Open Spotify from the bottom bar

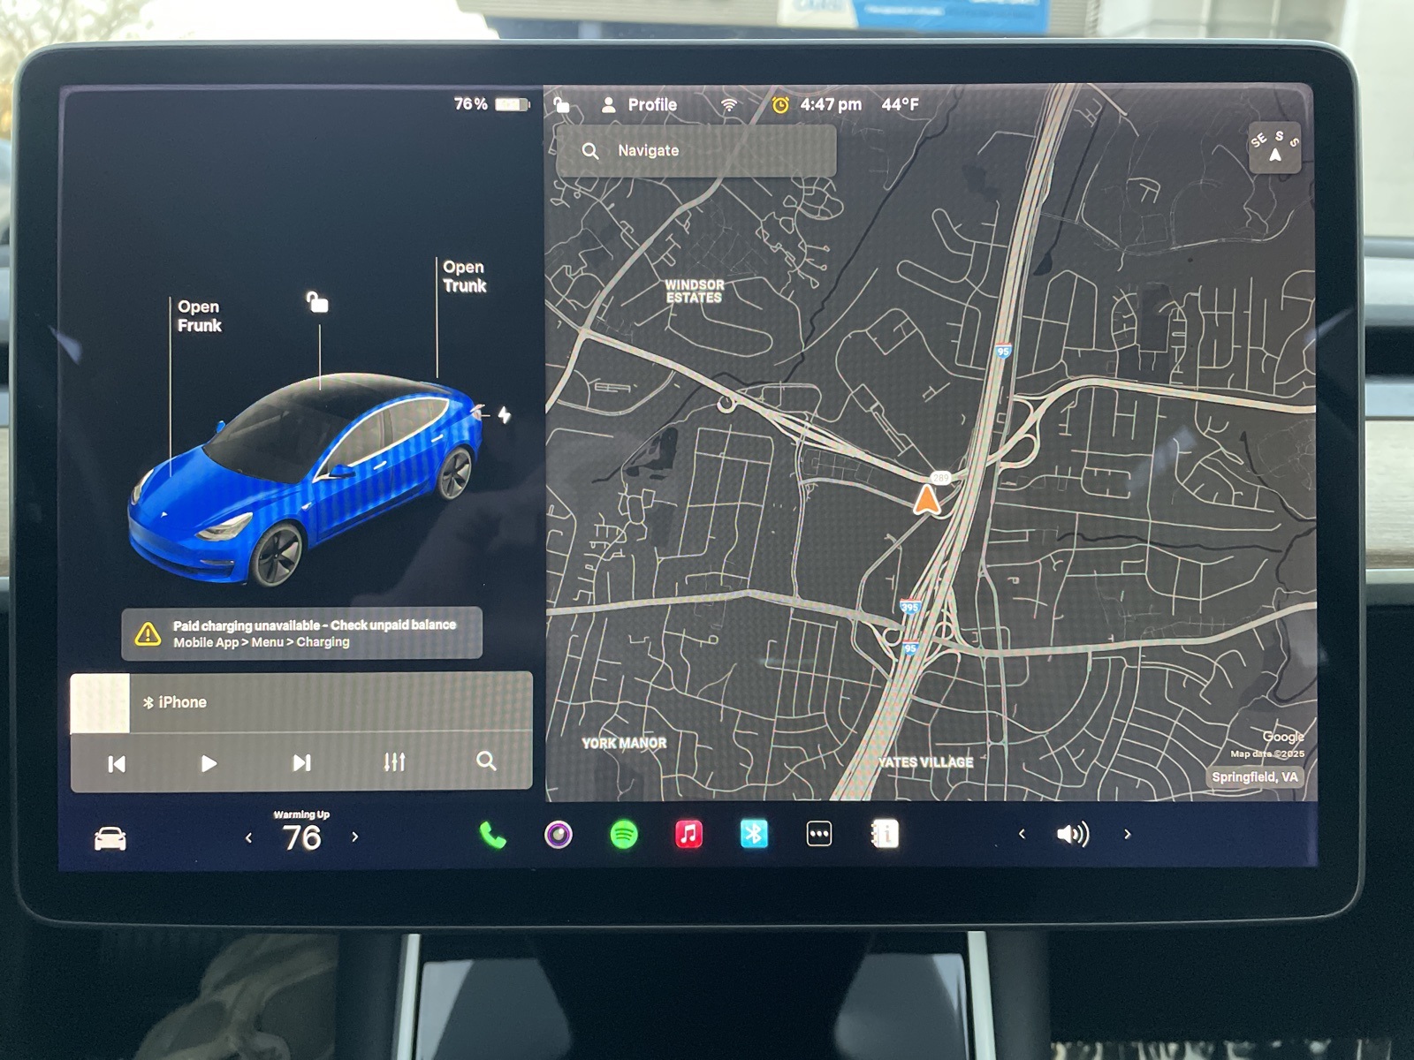[x=624, y=835]
